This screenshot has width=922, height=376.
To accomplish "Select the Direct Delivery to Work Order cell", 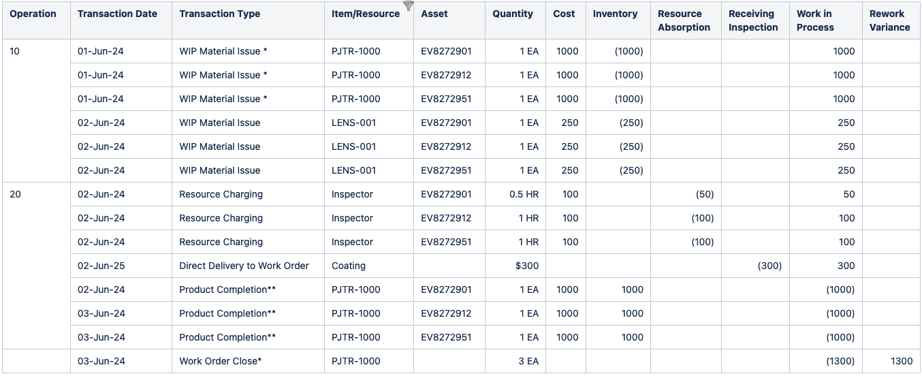I will [244, 266].
